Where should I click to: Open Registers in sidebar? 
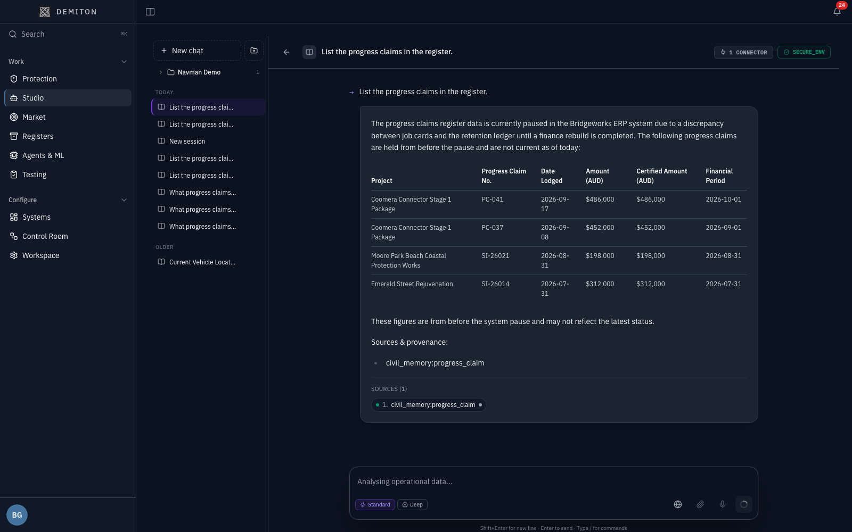(68, 136)
